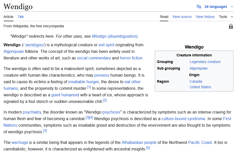Image resolution: width=238 pixels, height=156 pixels.
Task: Click the bold 'Wendigo' in first sentence
Action: [12, 45]
